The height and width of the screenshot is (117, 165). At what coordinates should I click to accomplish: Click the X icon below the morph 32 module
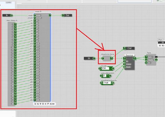tap(35, 104)
